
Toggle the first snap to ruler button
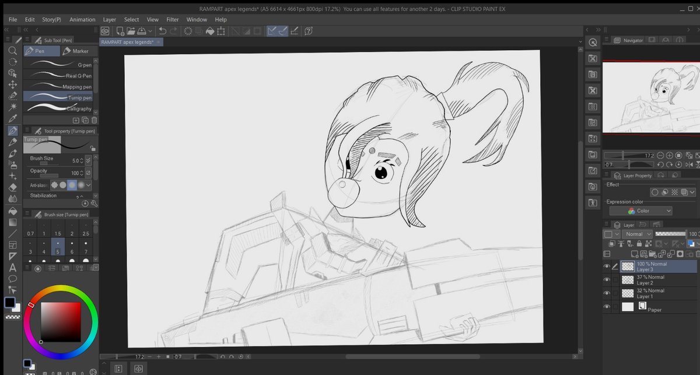click(273, 31)
